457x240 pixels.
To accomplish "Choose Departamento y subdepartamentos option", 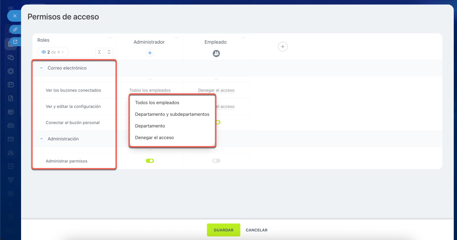I will (172, 114).
